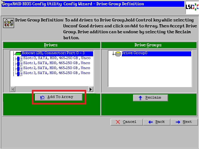The image size is (199, 149).
Task: Click the Slot 3 drive icon
Action: 18,73
